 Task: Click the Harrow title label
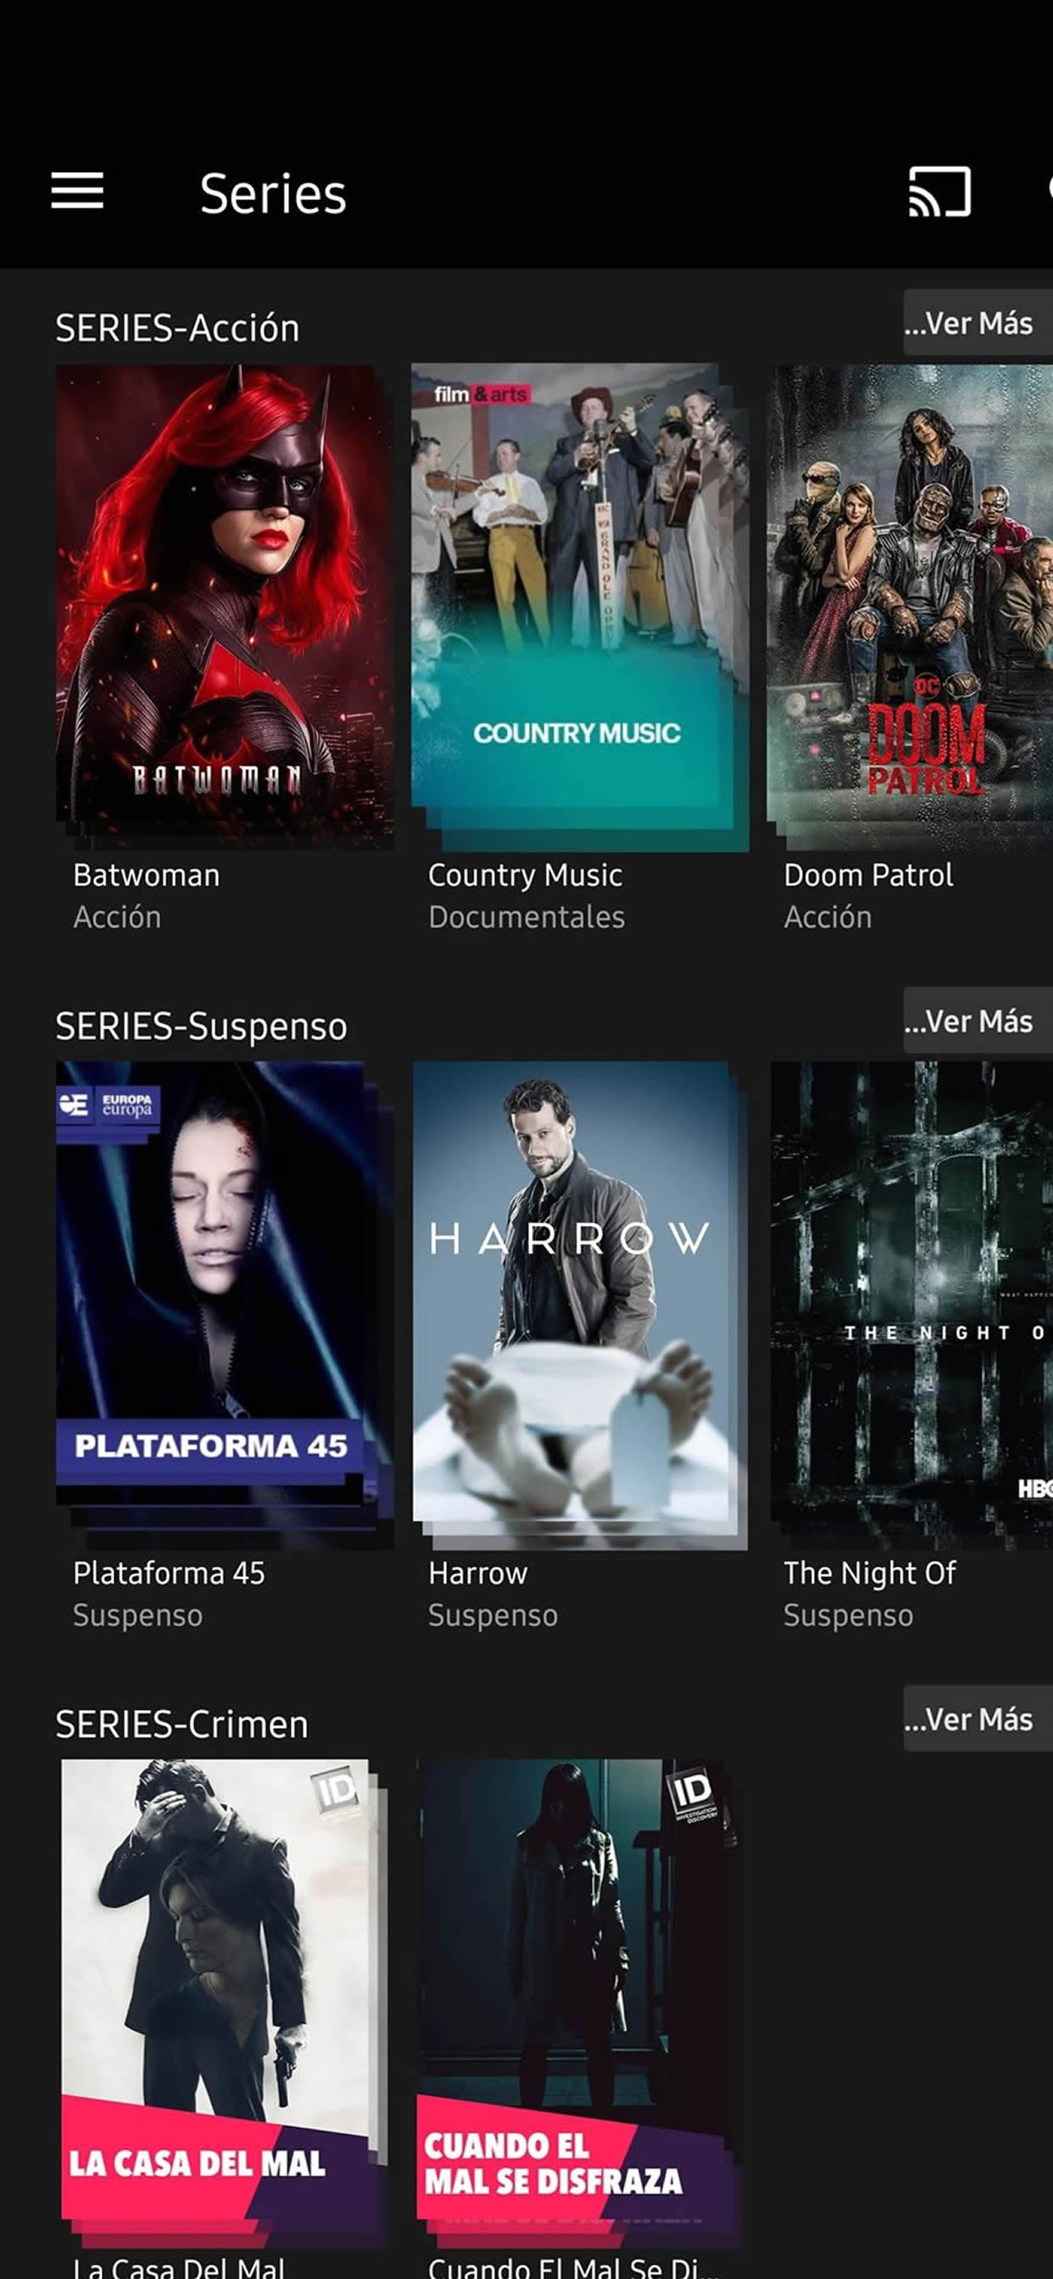click(478, 1573)
